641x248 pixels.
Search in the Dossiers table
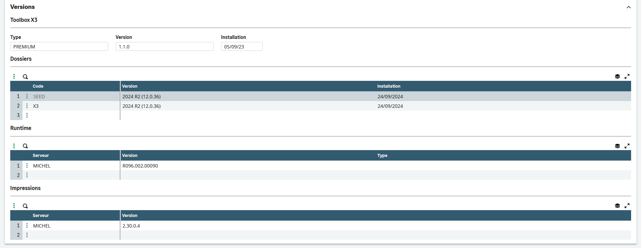(x=25, y=77)
